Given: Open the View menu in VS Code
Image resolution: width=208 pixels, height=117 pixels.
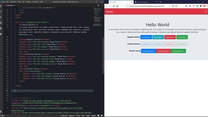Looking at the screenshot, I should coord(19,2).
